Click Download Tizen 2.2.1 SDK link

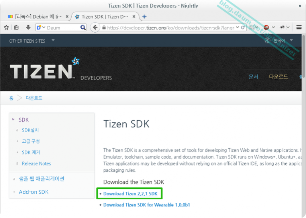[x=130, y=194]
